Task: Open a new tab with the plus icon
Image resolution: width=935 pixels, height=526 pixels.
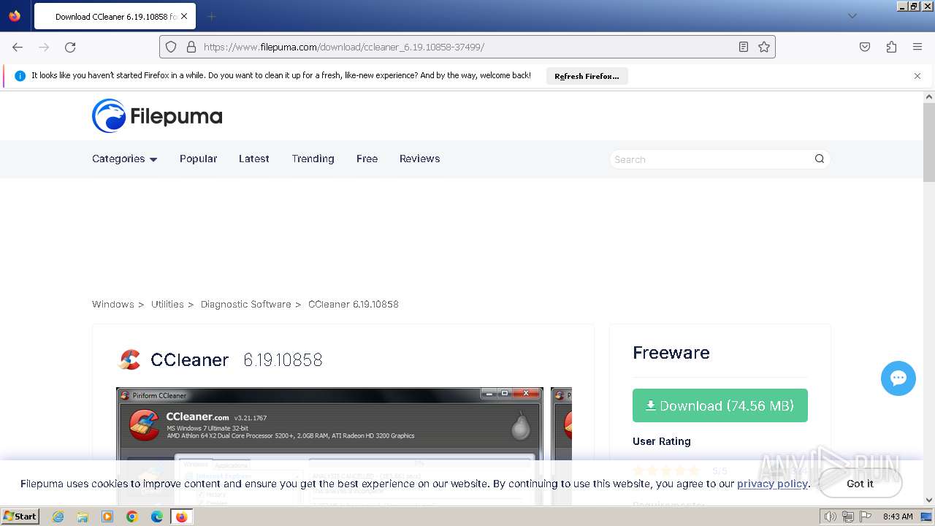Action: point(212,16)
